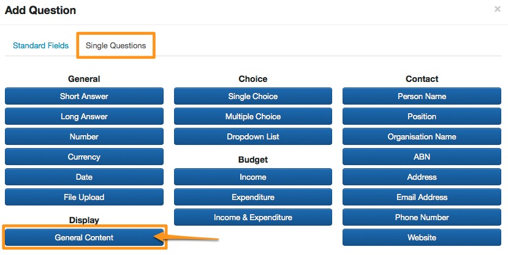Switch to the Standard Fields tab

[x=40, y=46]
